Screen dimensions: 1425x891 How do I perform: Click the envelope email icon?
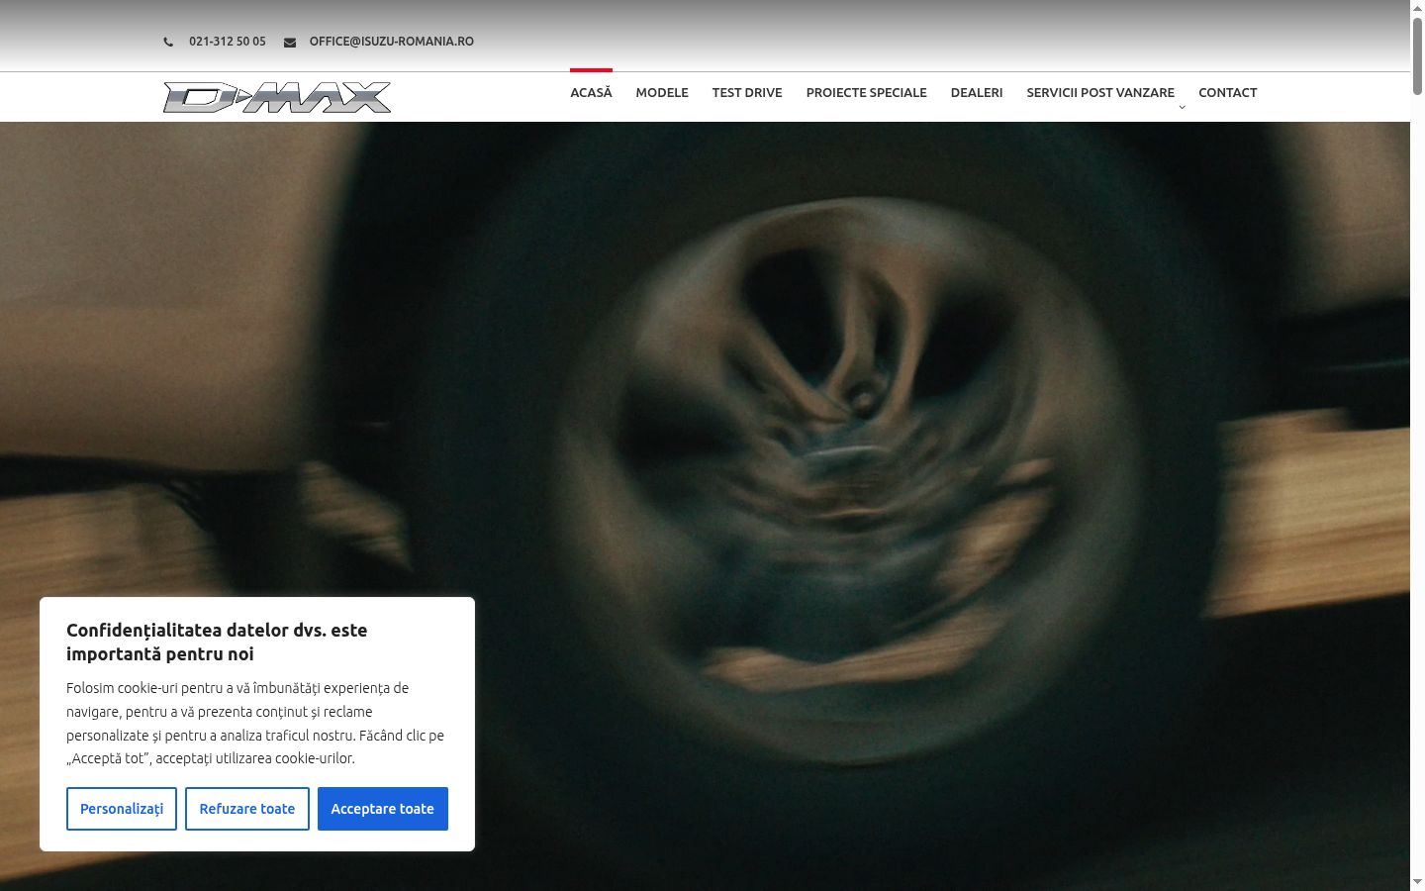290,42
